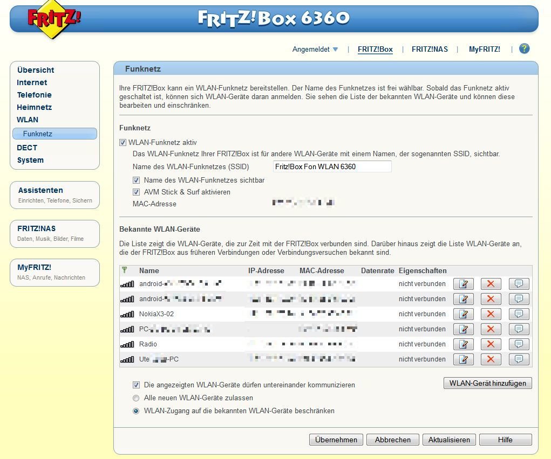Switch to FRITZ!Box top navigation link
This screenshot has height=459, width=551.
pos(375,49)
